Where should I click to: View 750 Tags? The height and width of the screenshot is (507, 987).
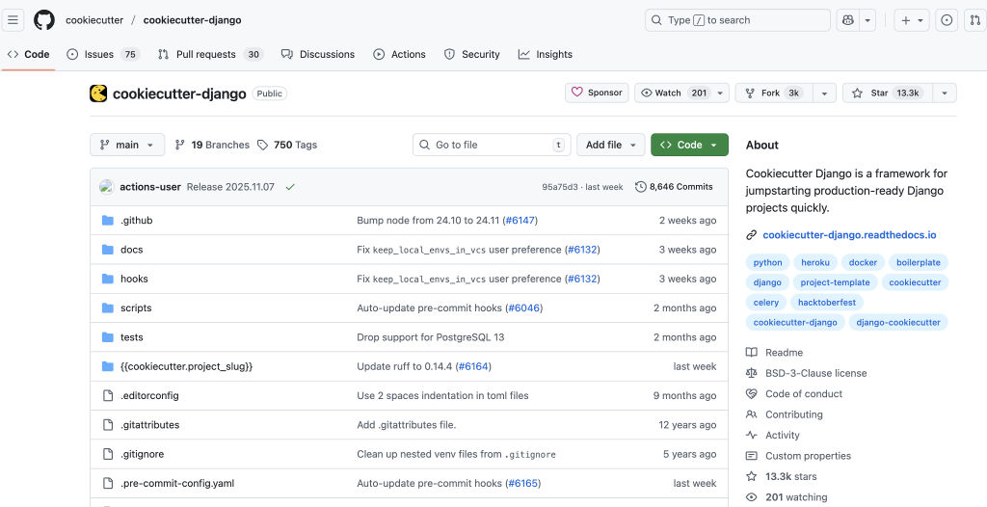click(287, 145)
